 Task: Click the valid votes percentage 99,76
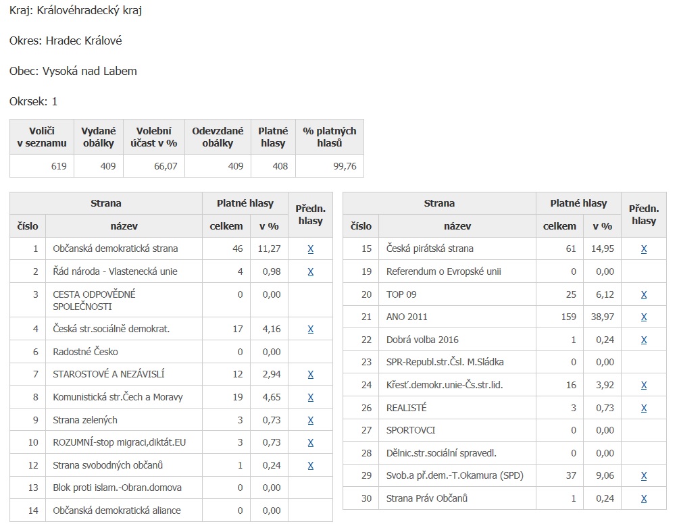[345, 166]
